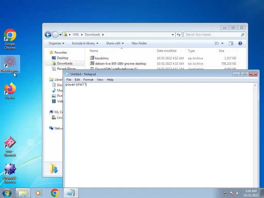
Task: Go back in the Explorer window
Action: (48, 35)
